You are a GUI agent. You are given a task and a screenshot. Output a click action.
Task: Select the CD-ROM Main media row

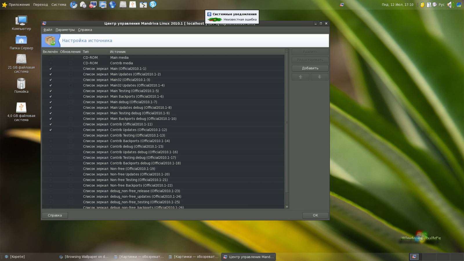pyautogui.click(x=163, y=57)
